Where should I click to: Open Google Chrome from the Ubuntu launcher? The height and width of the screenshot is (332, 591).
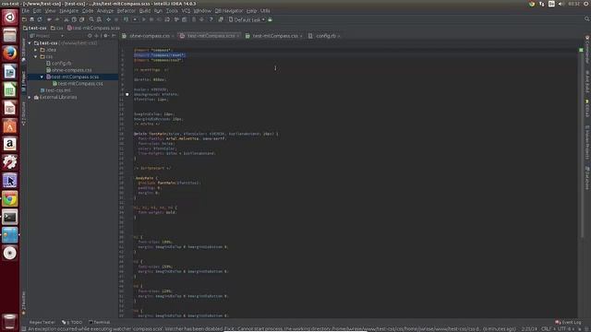click(10, 199)
